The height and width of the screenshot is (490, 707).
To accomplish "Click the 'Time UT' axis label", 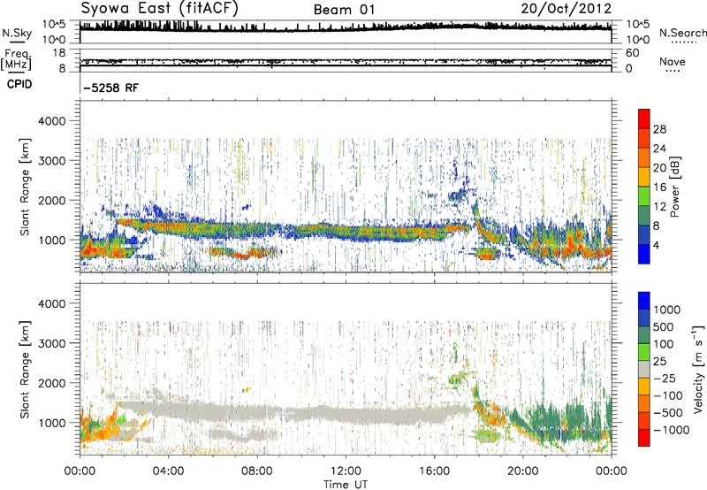I will click(346, 485).
